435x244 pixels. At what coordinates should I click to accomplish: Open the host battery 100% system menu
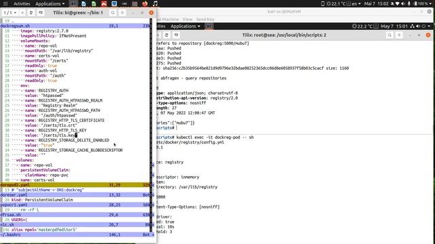click(x=423, y=3)
